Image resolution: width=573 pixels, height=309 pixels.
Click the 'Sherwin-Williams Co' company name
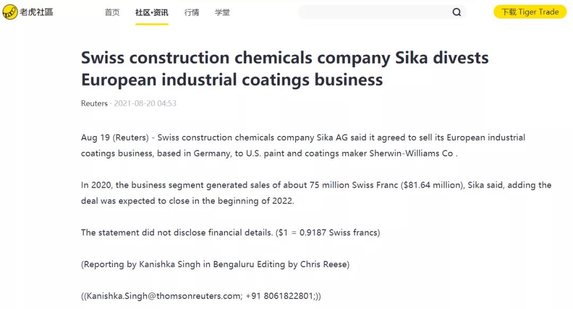[x=411, y=153]
